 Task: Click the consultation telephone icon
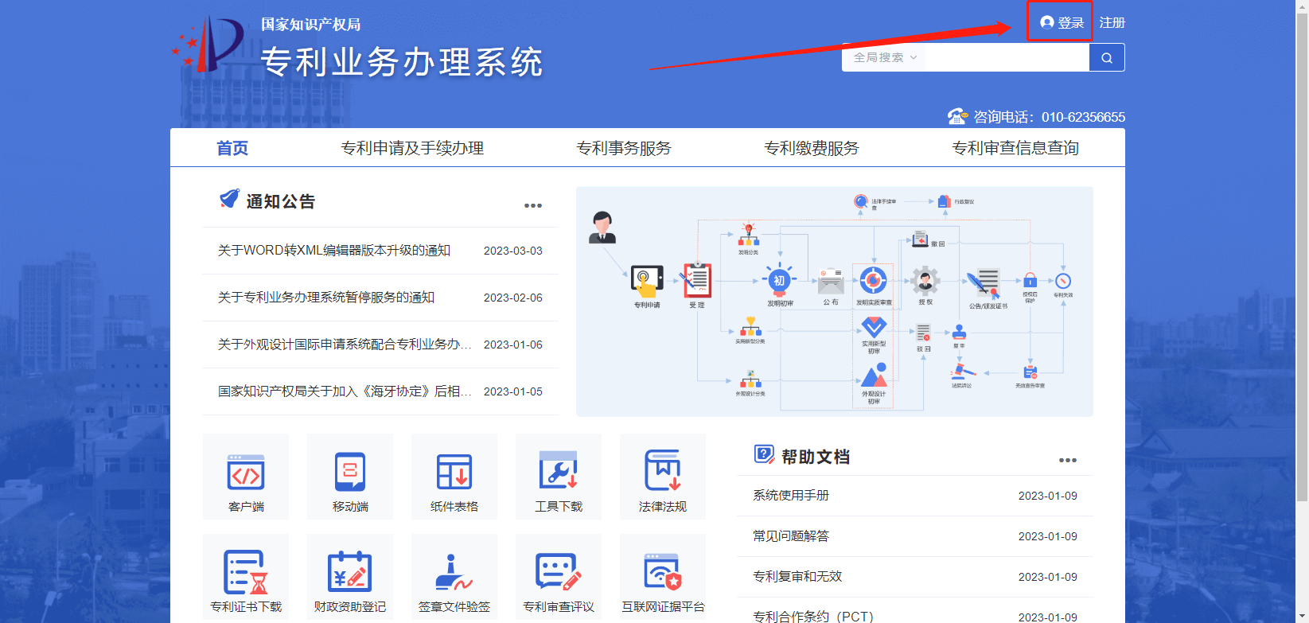click(x=957, y=116)
